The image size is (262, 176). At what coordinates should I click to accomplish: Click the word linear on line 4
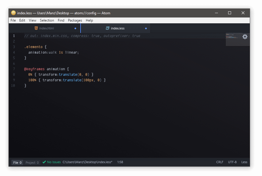71,52
